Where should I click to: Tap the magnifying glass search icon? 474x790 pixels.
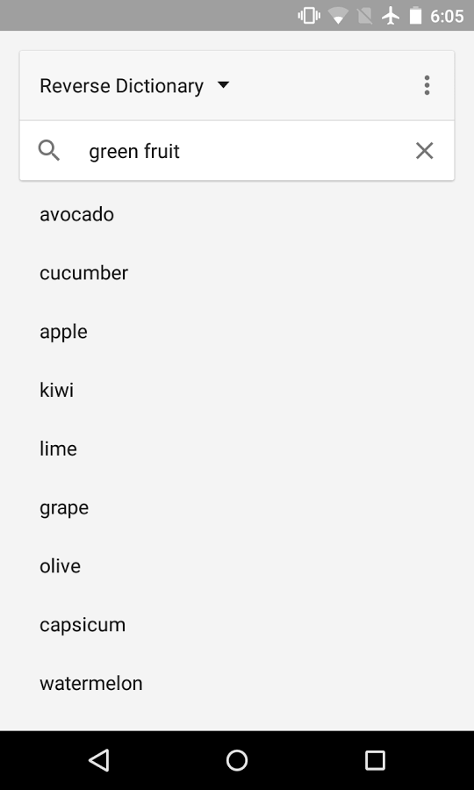tap(49, 151)
